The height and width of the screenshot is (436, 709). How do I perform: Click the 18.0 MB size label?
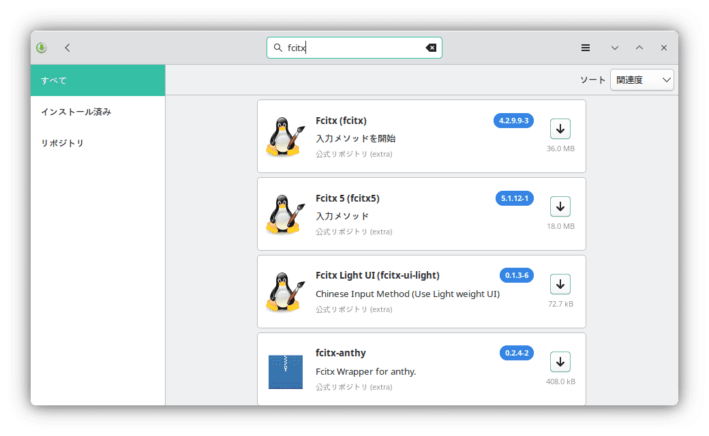560,226
